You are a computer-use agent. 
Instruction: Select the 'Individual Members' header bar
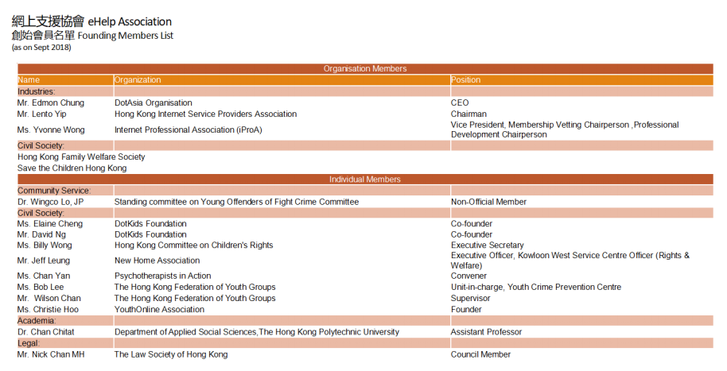(365, 180)
